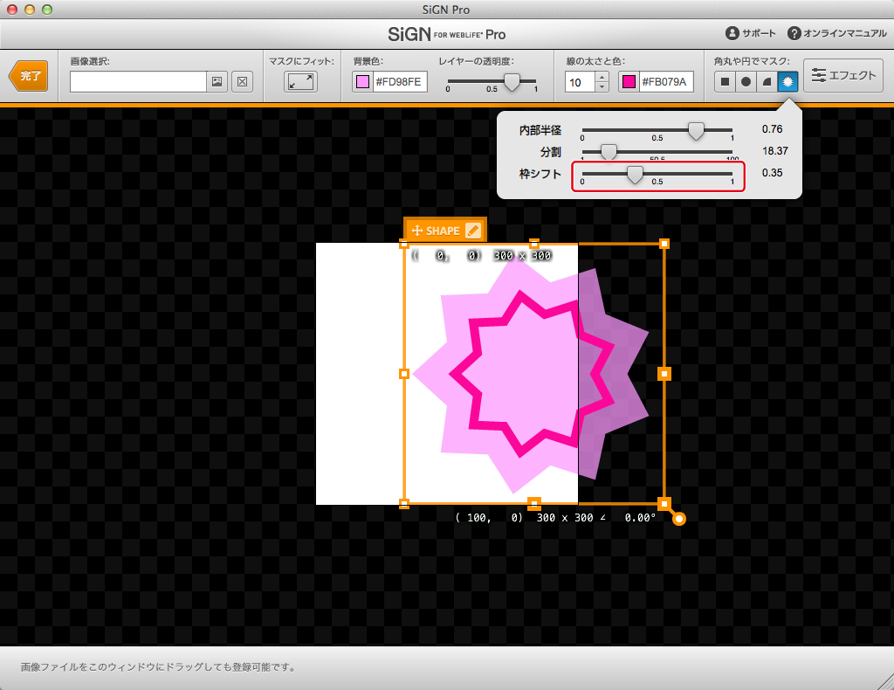This screenshot has width=894, height=690.
Task: Click the line thickness field showing 10
Action: 580,82
